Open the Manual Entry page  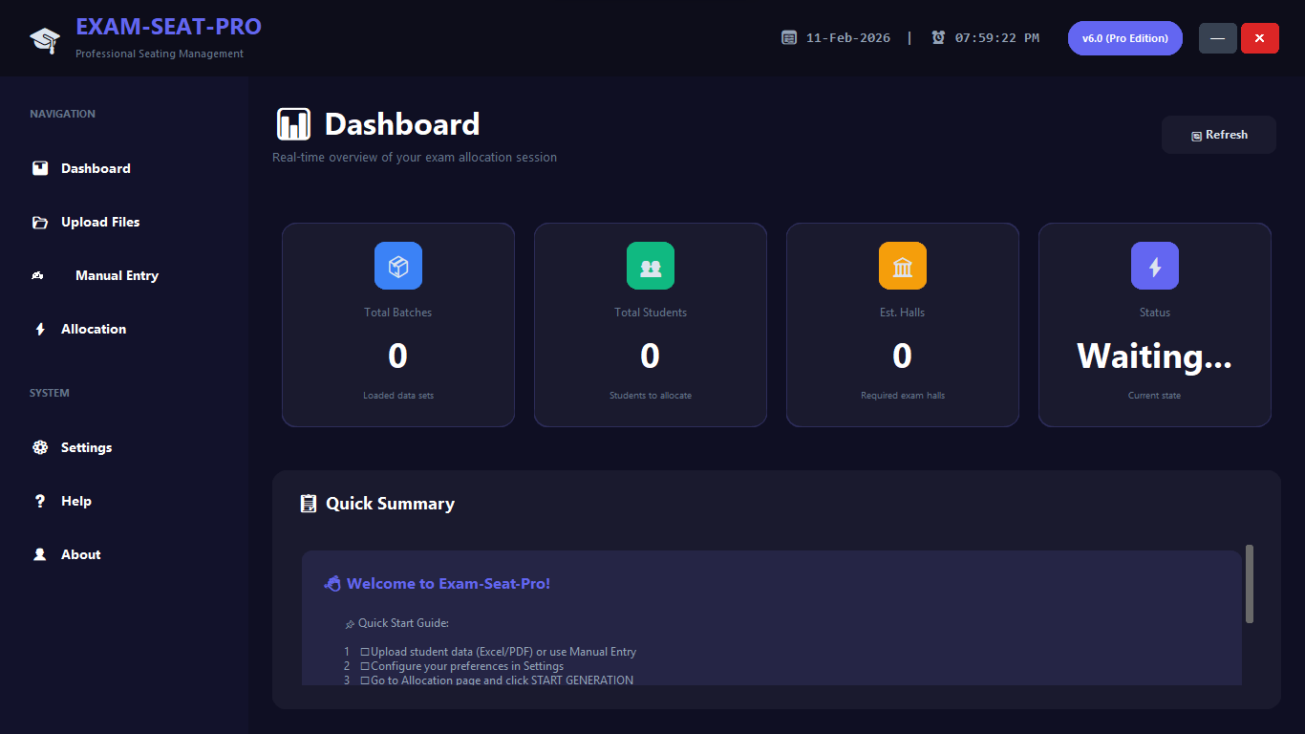coord(117,275)
